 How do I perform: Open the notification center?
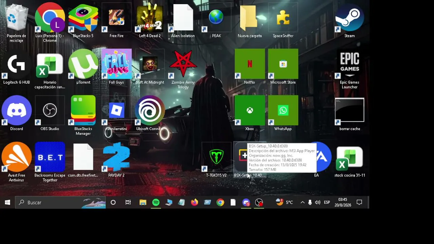coord(359,202)
